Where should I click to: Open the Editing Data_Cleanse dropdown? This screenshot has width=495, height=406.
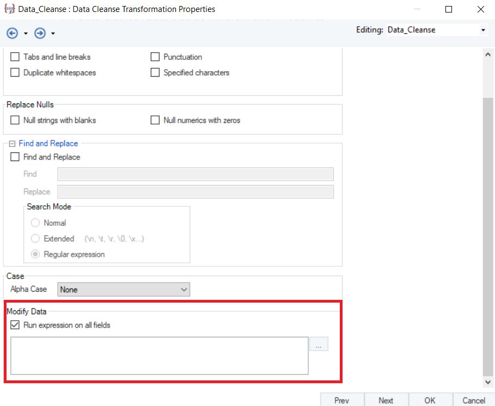click(482, 30)
